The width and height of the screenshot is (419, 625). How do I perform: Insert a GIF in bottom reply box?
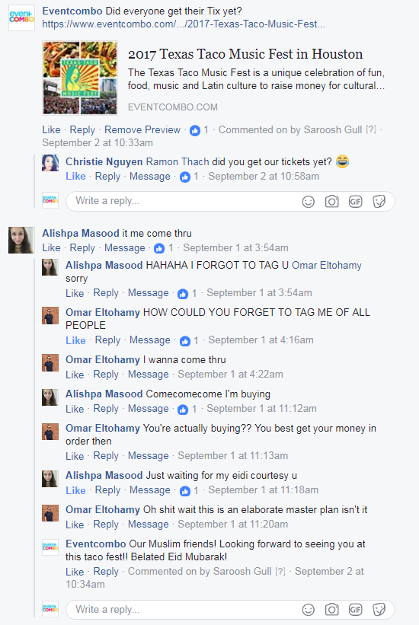[x=355, y=610]
